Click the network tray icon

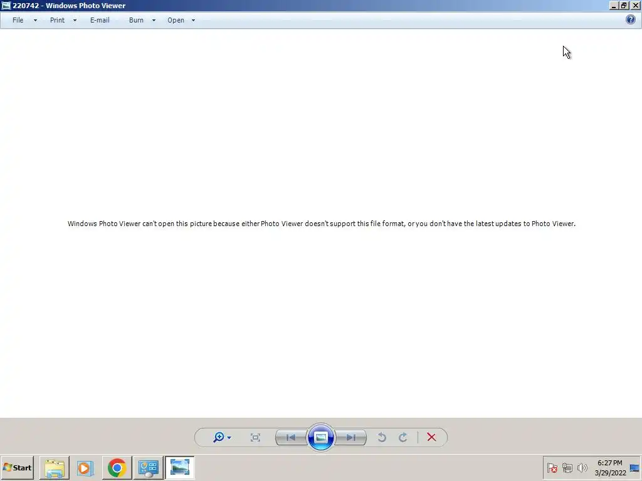tap(567, 467)
